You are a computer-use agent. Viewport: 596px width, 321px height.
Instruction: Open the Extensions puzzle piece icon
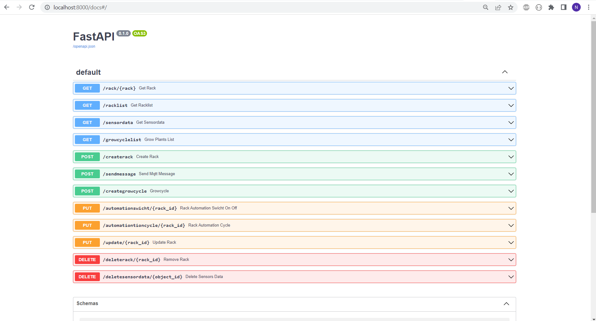coord(551,7)
